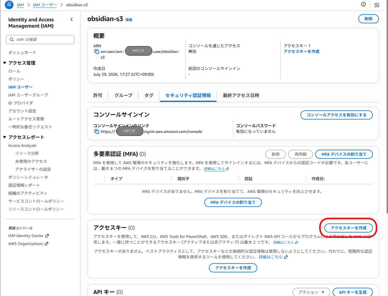Open リソース分析 in sidebar

[x=27, y=153]
